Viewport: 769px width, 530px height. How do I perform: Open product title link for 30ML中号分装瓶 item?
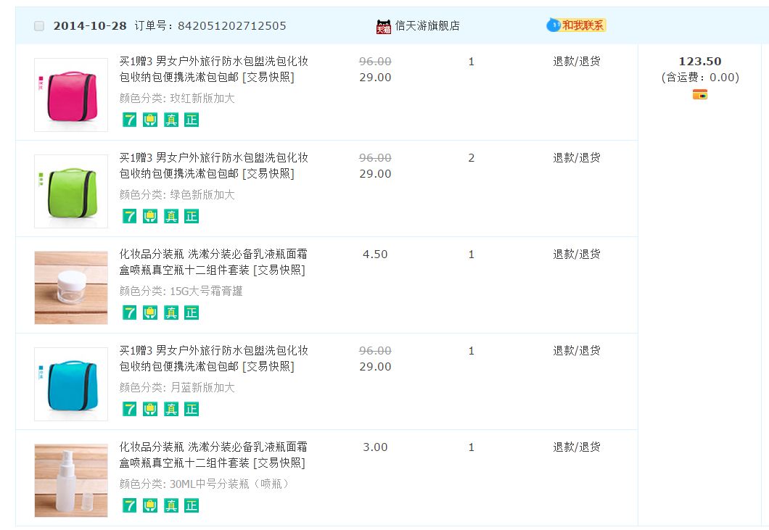tap(213, 455)
